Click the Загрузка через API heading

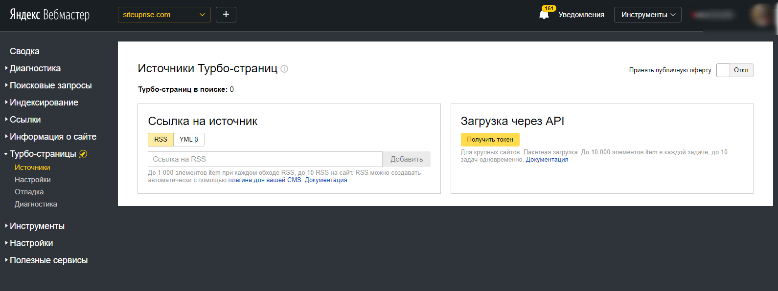pos(512,121)
